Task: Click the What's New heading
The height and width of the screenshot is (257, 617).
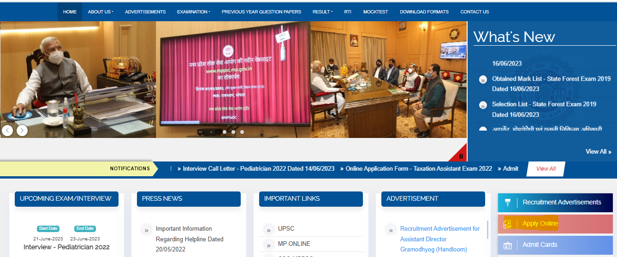Action: click(514, 36)
